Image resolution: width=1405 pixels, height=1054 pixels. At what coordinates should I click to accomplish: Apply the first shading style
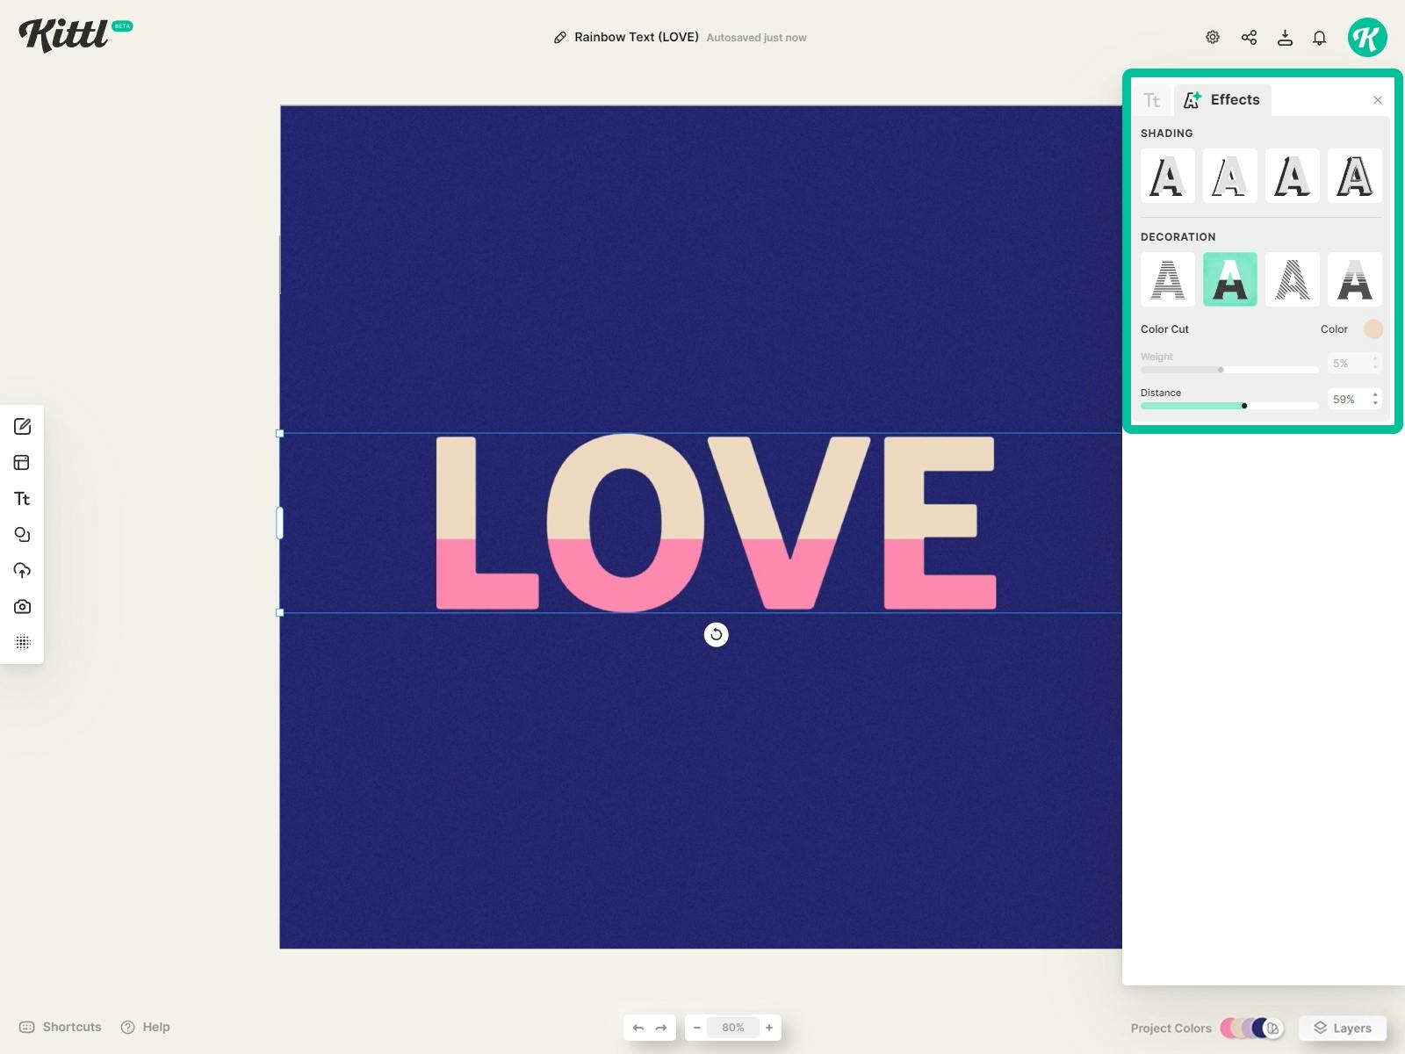pyautogui.click(x=1168, y=176)
